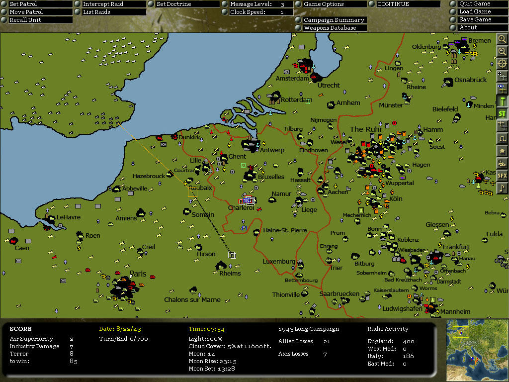Click the crosshair center-map icon
Image resolution: width=509 pixels, height=382 pixels.
click(502, 64)
